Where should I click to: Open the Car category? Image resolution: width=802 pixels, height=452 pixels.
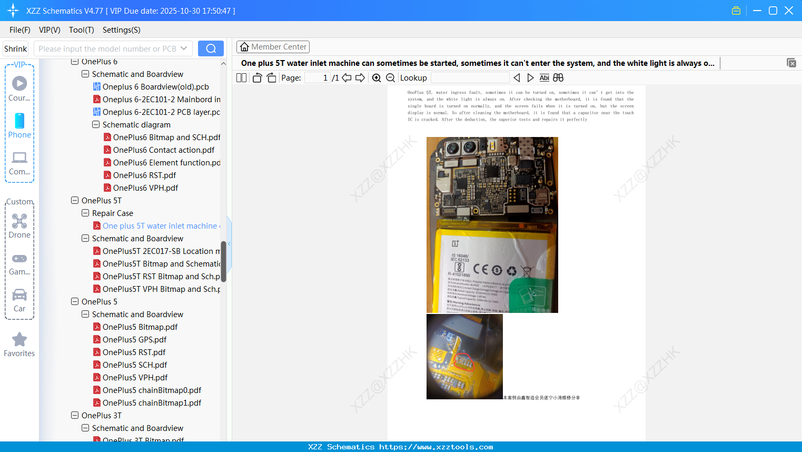(x=19, y=300)
